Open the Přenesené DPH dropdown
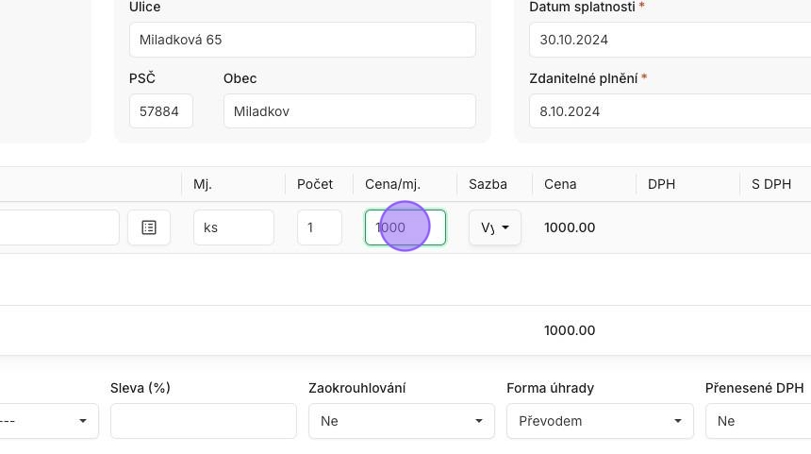 coord(757,421)
